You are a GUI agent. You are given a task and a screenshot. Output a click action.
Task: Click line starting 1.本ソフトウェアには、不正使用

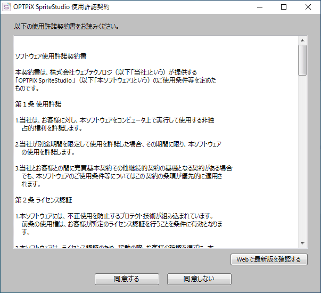114,216
